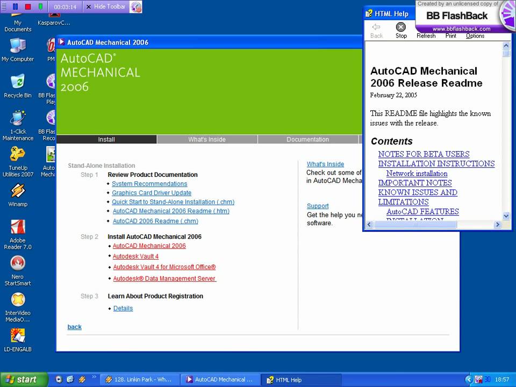Open Graphics Card Driver Update link
This screenshot has width=516, height=387.
coord(152,193)
